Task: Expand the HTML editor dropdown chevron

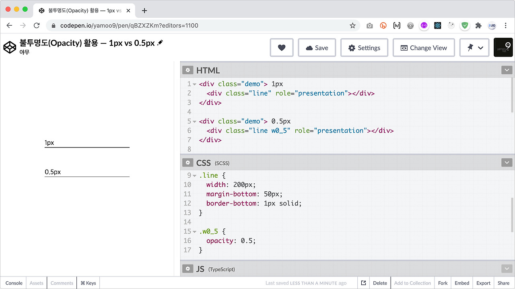Action: coord(506,70)
